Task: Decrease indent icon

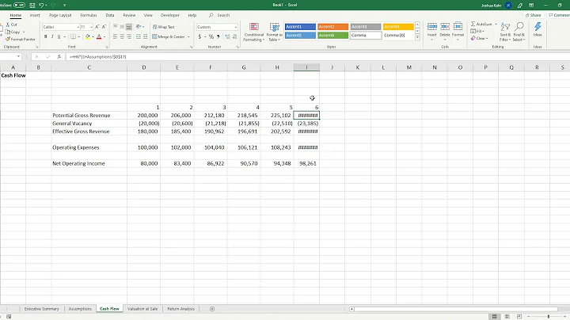Action: 138,36
